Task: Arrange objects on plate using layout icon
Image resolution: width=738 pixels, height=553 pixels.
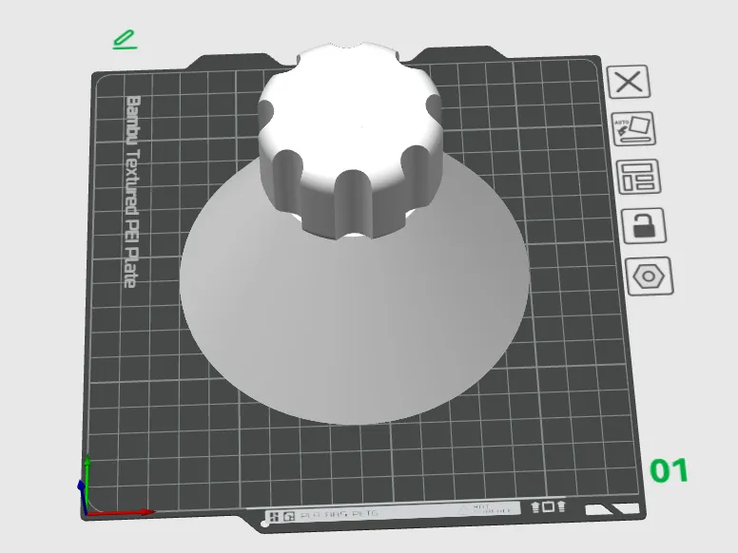Action: (x=639, y=177)
